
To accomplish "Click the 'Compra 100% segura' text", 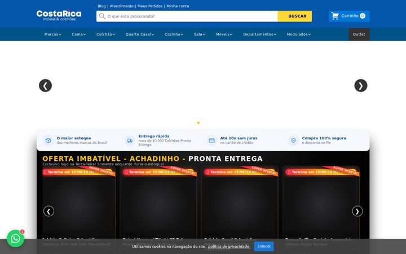I will click(x=324, y=138).
